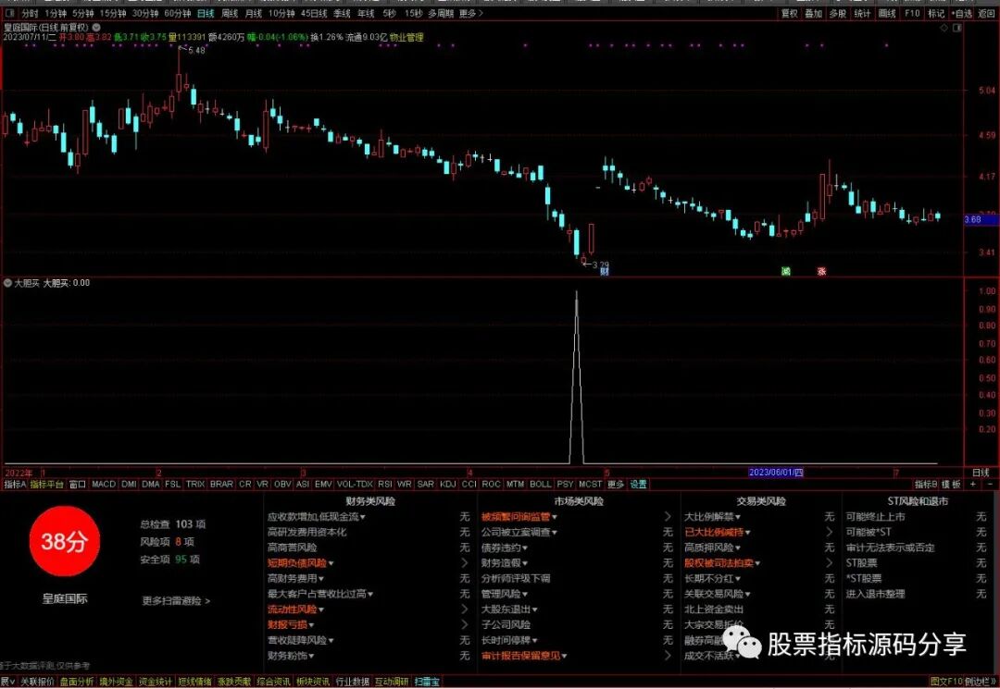Viewport: 1000px width, 689px height.
Task: Open arrow beside 短期负债风险 row
Action: coord(464,563)
